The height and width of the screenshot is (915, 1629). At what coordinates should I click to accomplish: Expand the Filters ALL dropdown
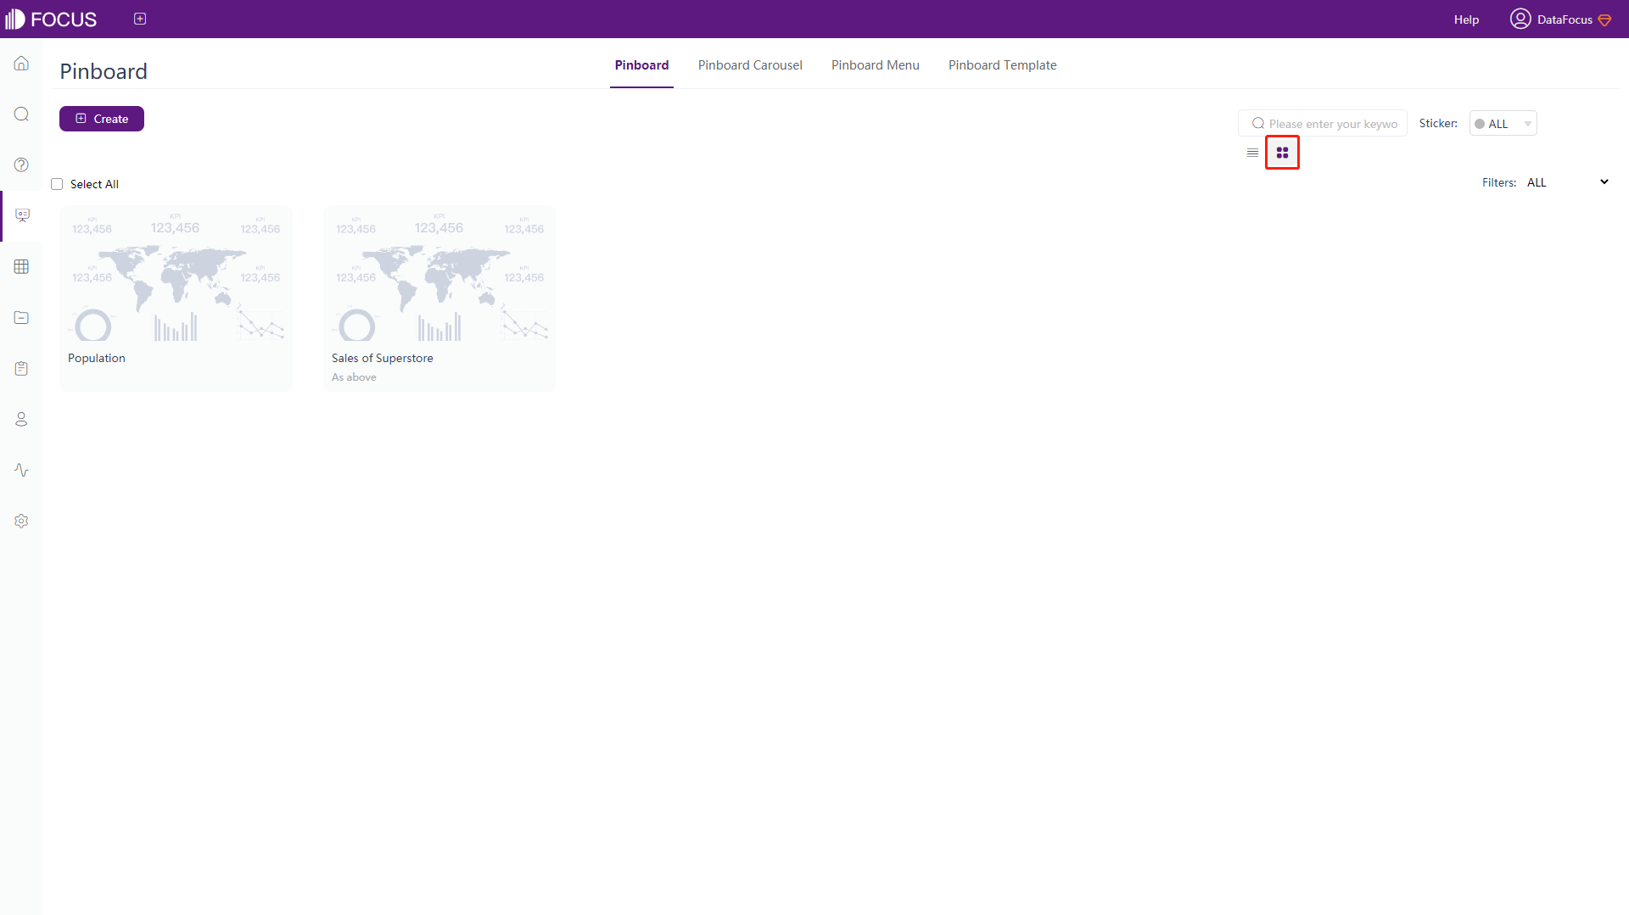[x=1567, y=182]
